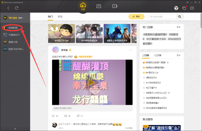
Task: Switch to the 七日榜 ranking tab
Action: click(158, 56)
